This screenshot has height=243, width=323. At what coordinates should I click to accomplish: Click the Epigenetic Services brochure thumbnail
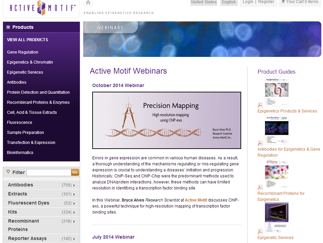pyautogui.click(x=277, y=218)
